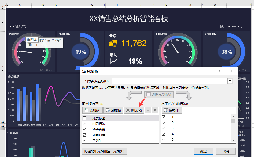Click the 绘图区 tooltip label
The width and height of the screenshot is (254, 157).
click(32, 39)
